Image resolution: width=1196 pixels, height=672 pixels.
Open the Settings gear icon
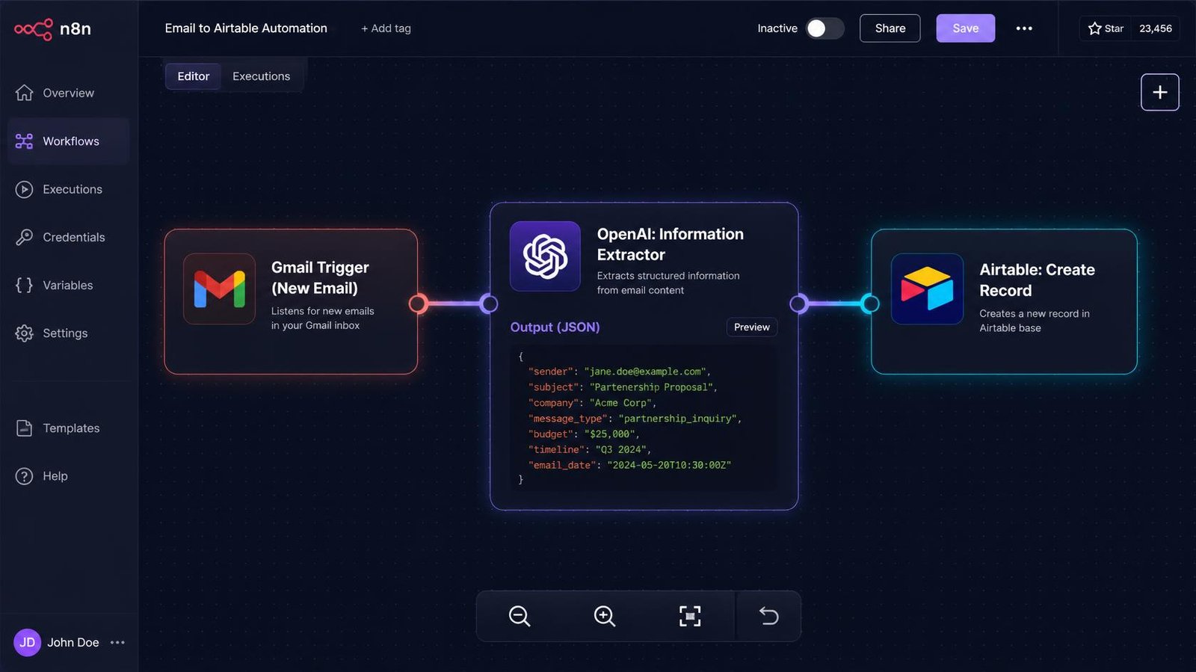[x=24, y=333]
